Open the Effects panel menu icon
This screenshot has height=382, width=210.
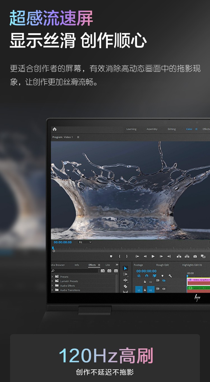click(x=99, y=265)
